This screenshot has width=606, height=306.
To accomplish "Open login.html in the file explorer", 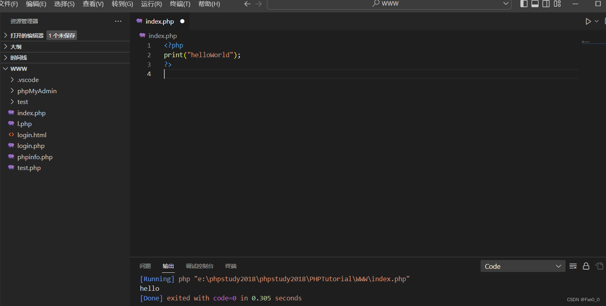I will click(32, 135).
